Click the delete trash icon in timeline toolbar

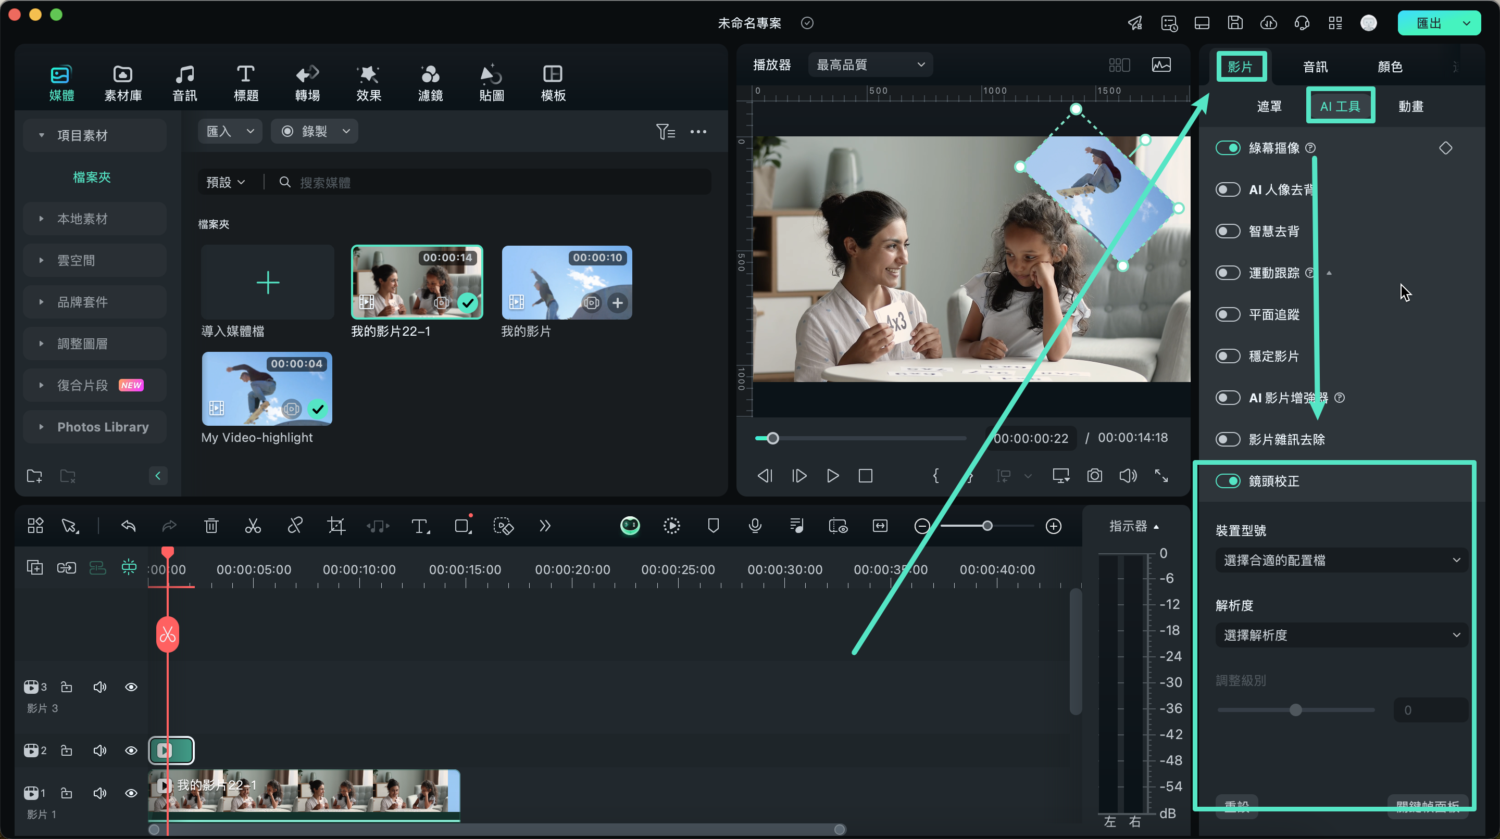point(211,526)
